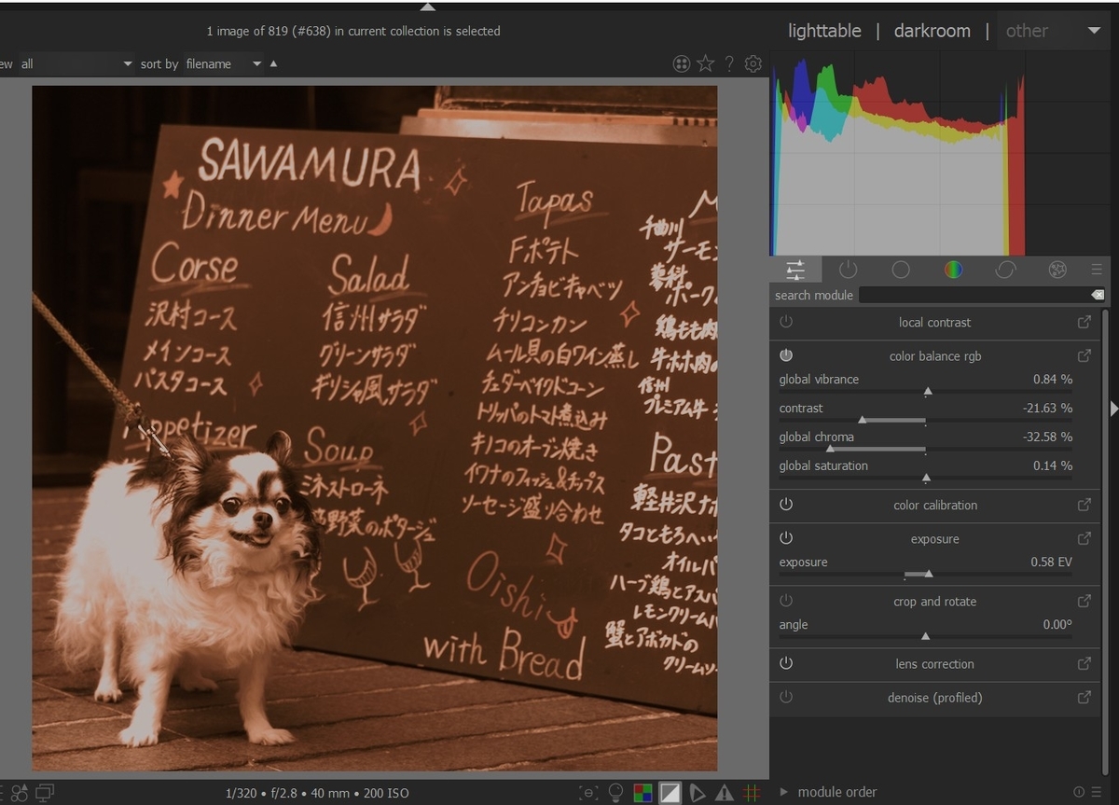Viewport: 1119px width, 805px height.
Task: Switch to lighttable view
Action: [824, 31]
